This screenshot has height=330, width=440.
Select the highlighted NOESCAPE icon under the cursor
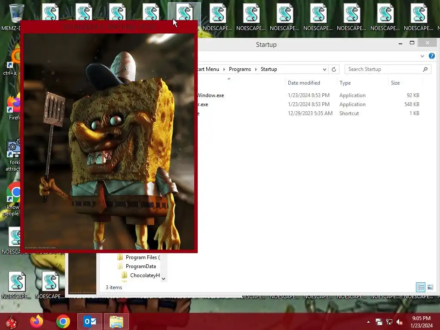(x=184, y=12)
